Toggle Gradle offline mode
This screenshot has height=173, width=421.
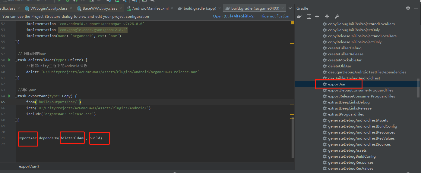tap(327, 17)
